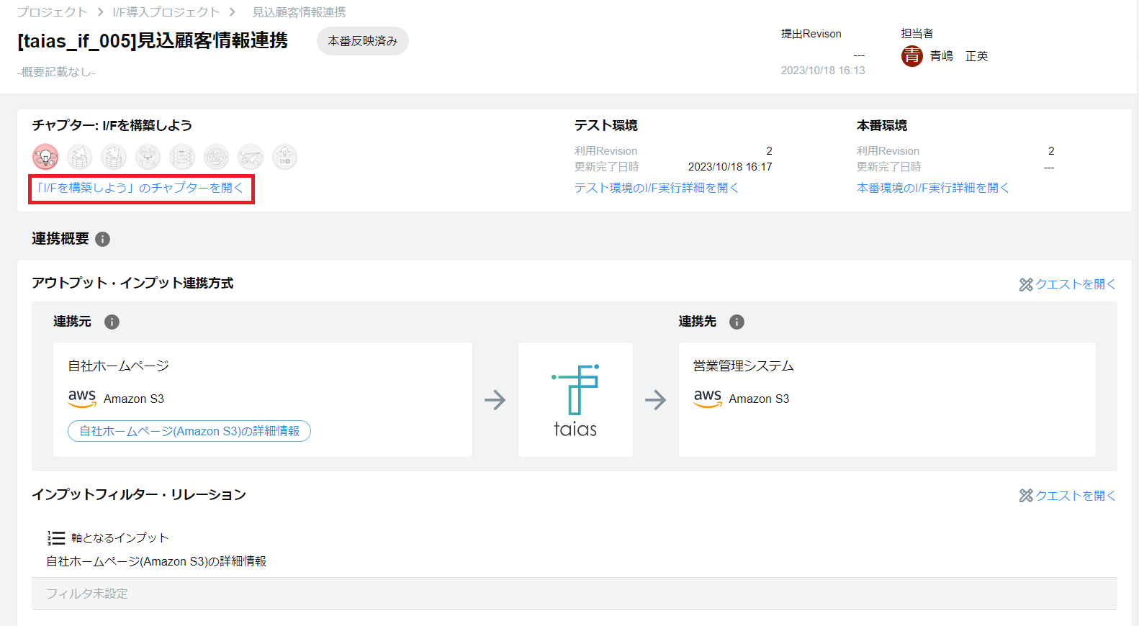Click the test environment date 2023/10/18 16:17

730,167
